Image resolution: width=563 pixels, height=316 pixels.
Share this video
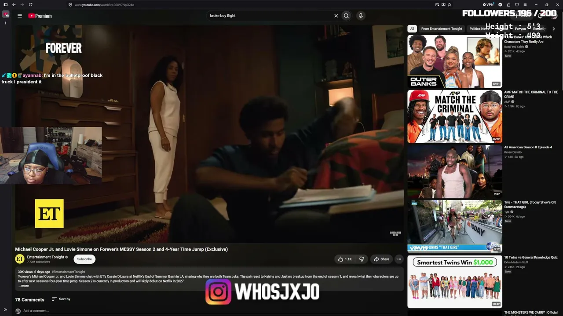pyautogui.click(x=381, y=259)
